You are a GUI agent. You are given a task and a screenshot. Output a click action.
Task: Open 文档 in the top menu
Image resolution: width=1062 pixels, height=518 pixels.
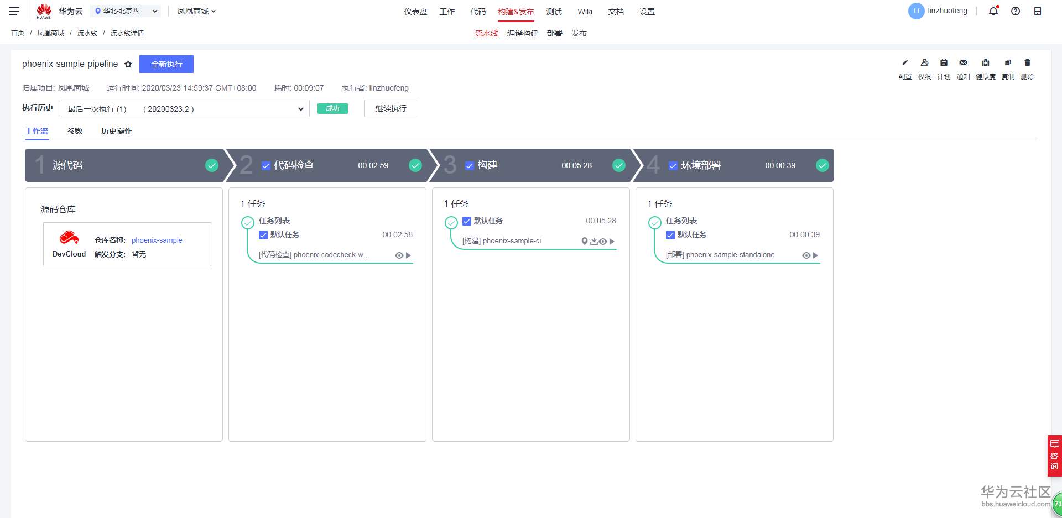(x=616, y=12)
